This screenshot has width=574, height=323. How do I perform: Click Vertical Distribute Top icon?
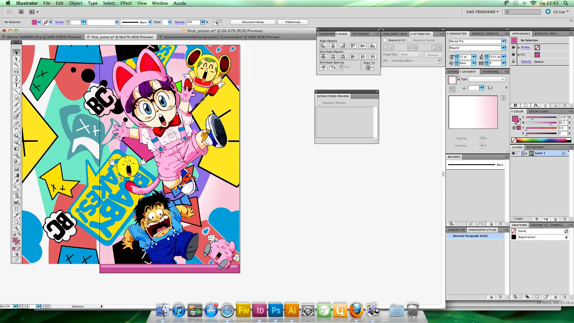tap(323, 56)
